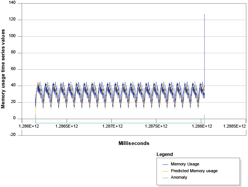This screenshot has width=248, height=187.
Task: Click the teal Anomaly legend line
Action: pos(165,177)
